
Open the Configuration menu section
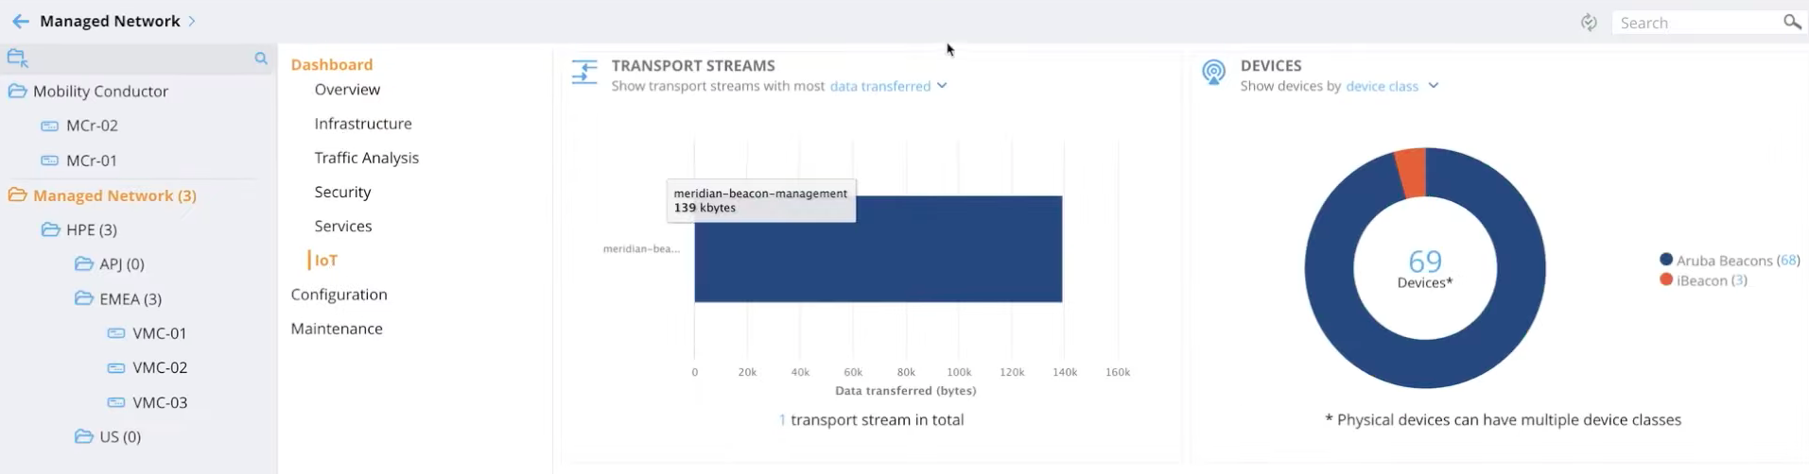tap(339, 295)
